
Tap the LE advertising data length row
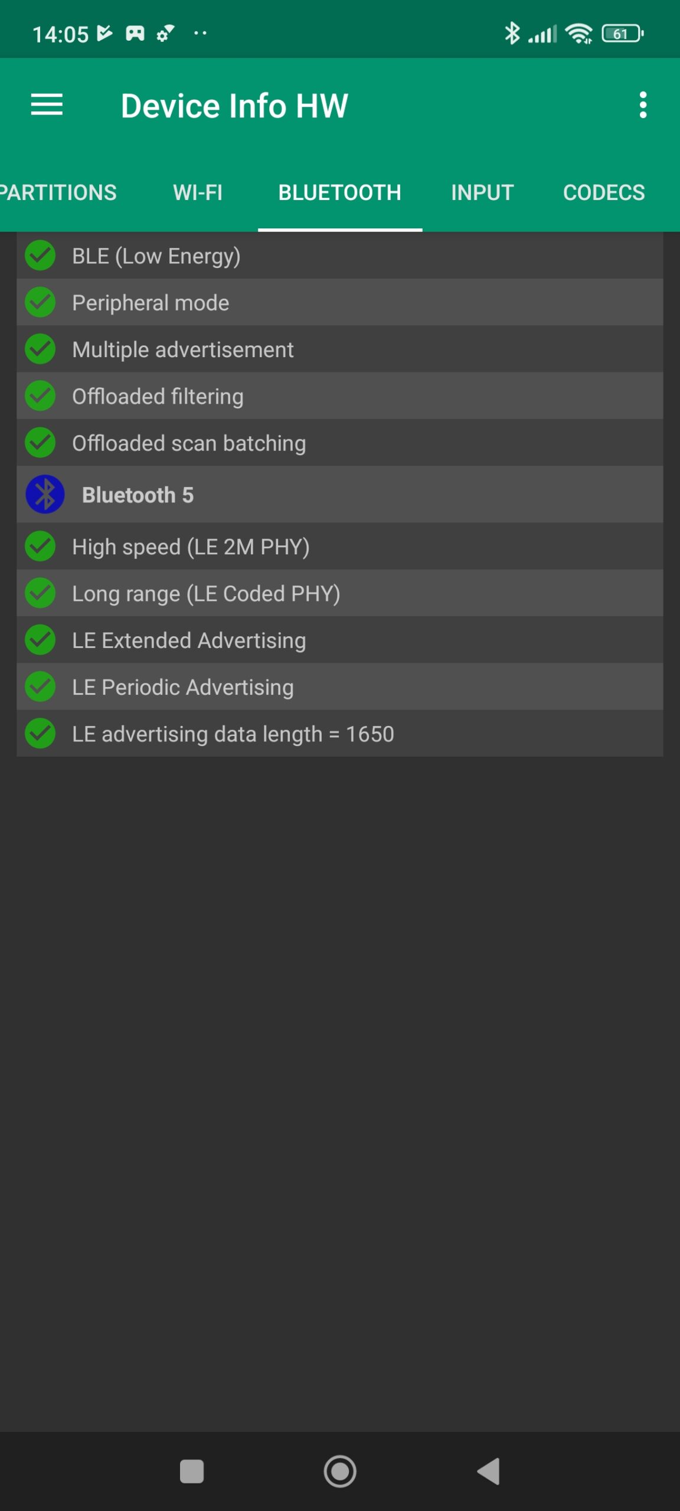coord(340,734)
